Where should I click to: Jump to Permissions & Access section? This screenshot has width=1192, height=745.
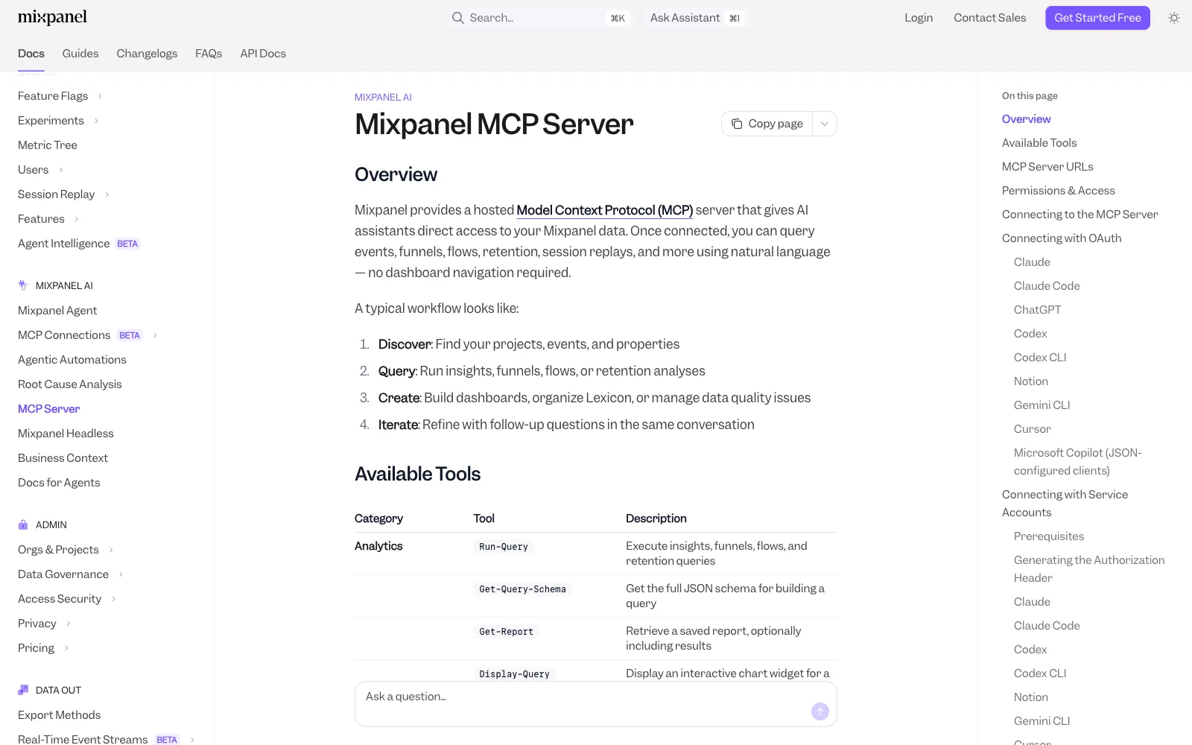[x=1059, y=191]
